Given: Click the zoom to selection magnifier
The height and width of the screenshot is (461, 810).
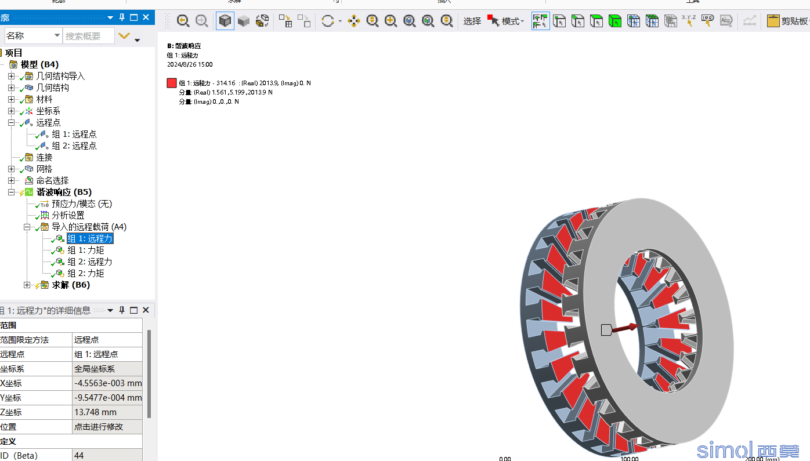Looking at the screenshot, I should click(x=447, y=21).
